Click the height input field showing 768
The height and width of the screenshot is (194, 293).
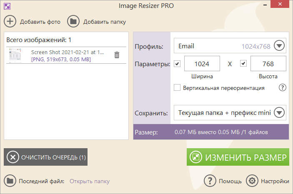(268, 64)
